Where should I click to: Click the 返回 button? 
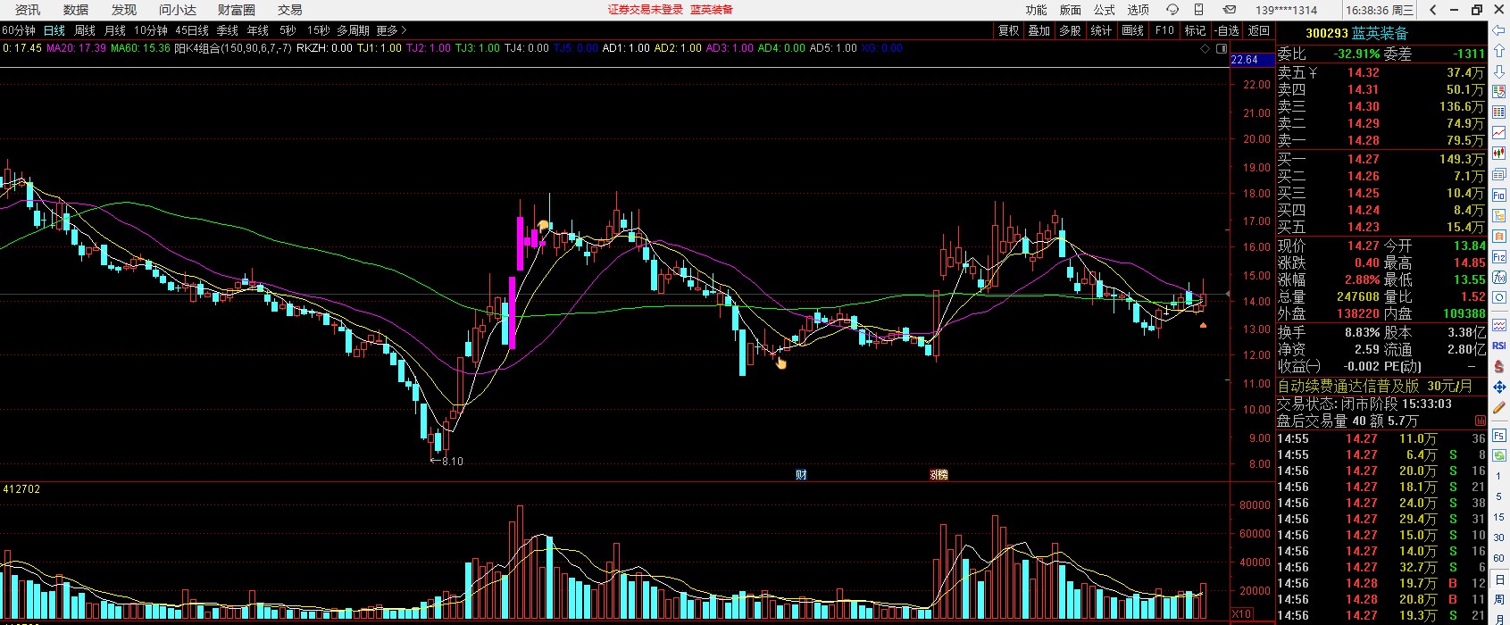click(x=1258, y=30)
